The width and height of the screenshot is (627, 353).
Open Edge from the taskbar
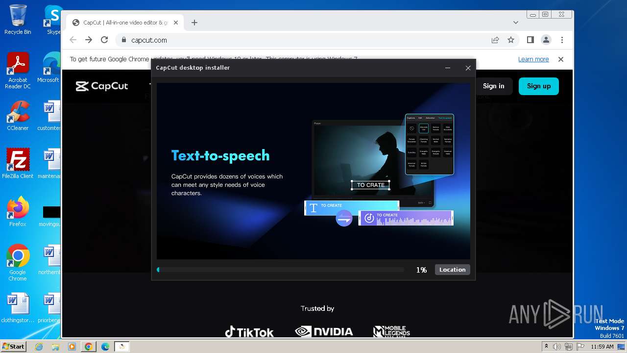tap(105, 347)
